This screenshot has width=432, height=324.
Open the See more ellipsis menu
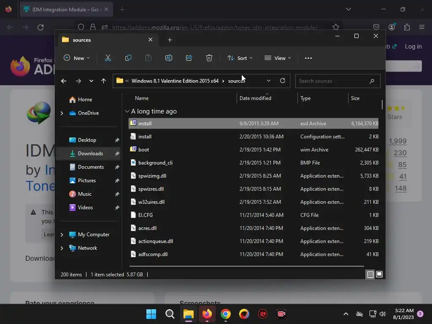click(x=308, y=58)
